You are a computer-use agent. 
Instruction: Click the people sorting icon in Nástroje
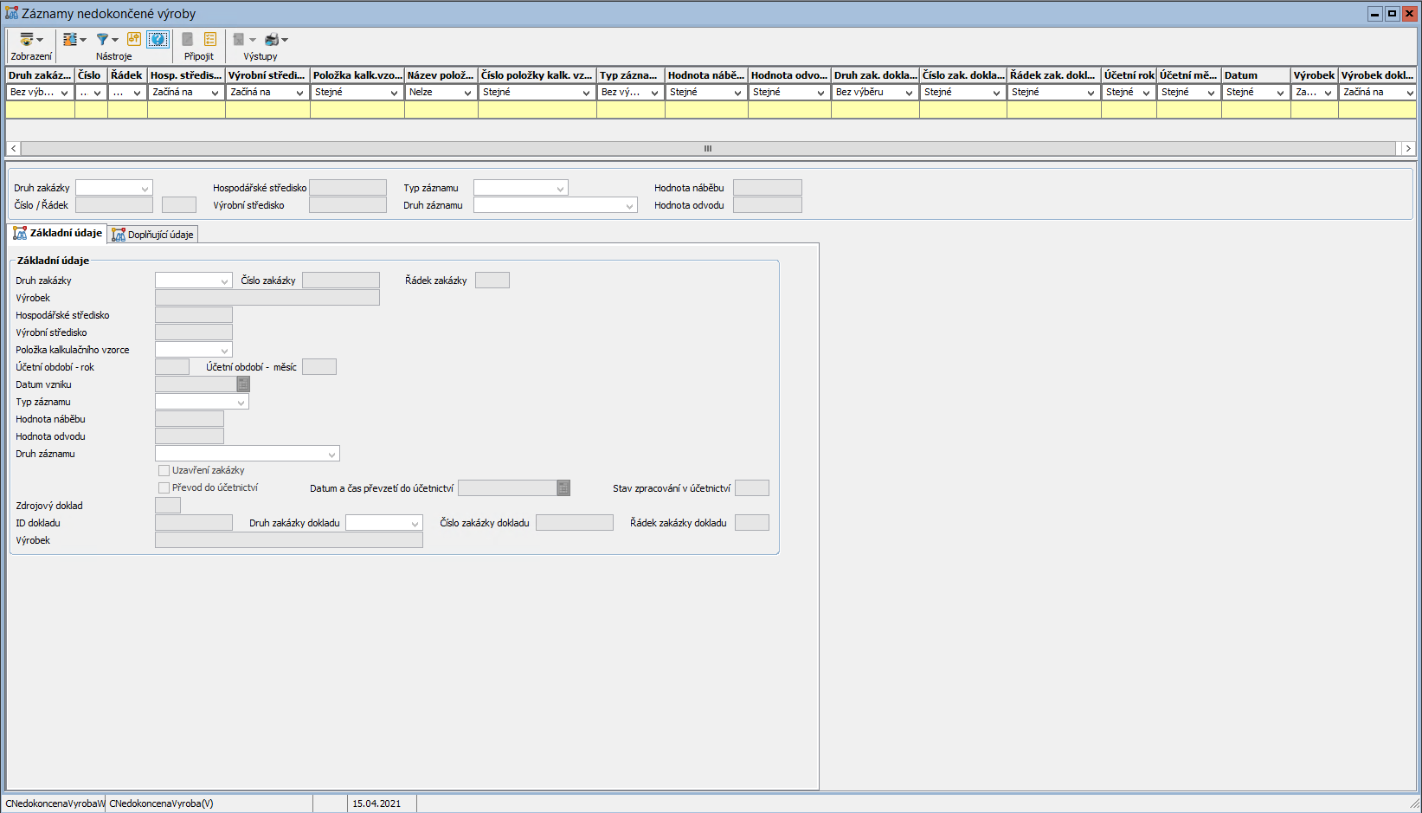(70, 40)
